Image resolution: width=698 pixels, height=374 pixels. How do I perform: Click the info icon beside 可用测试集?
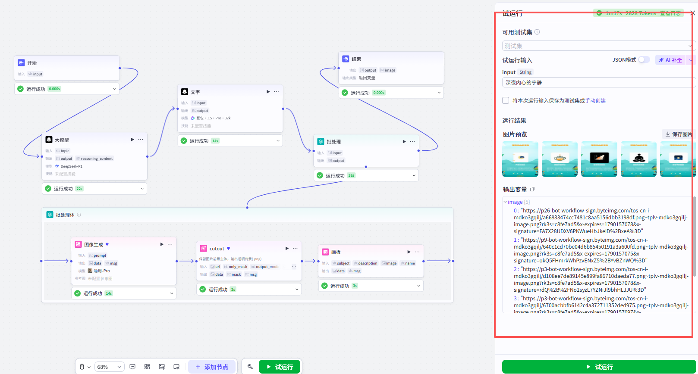point(537,32)
